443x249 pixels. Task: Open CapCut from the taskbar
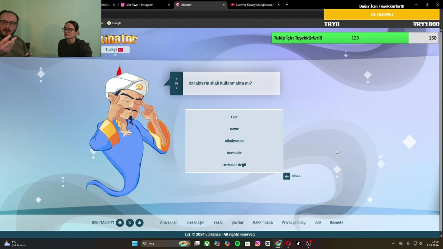coord(268,243)
